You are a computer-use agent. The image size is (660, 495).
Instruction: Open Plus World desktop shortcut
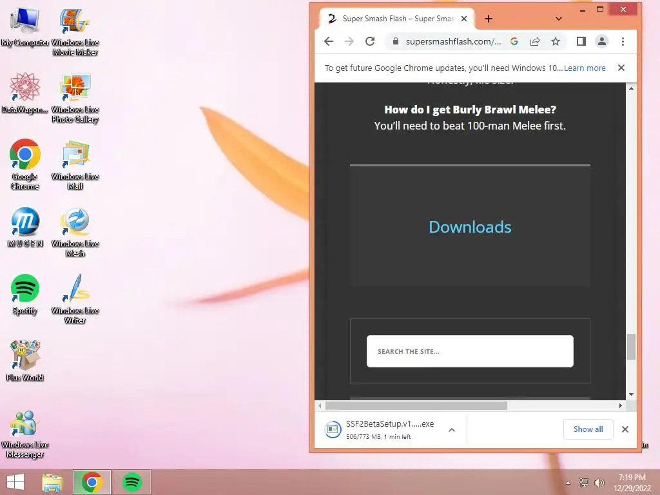click(x=25, y=361)
